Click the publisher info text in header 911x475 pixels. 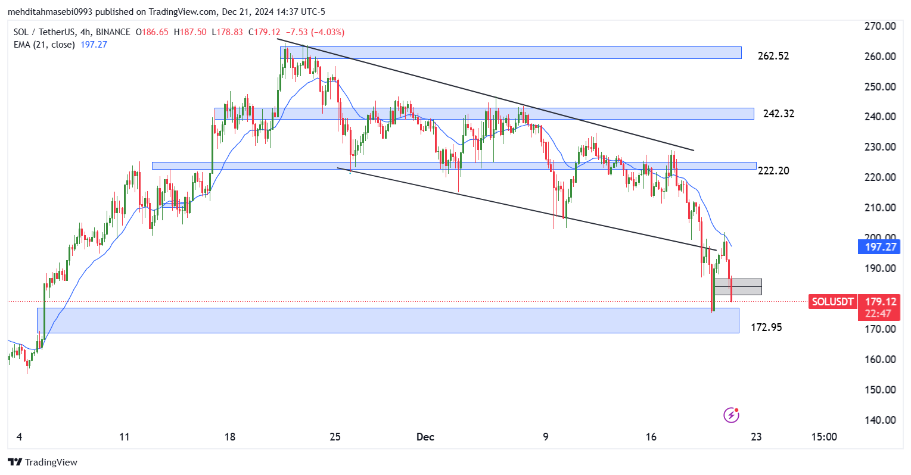pyautogui.click(x=166, y=12)
